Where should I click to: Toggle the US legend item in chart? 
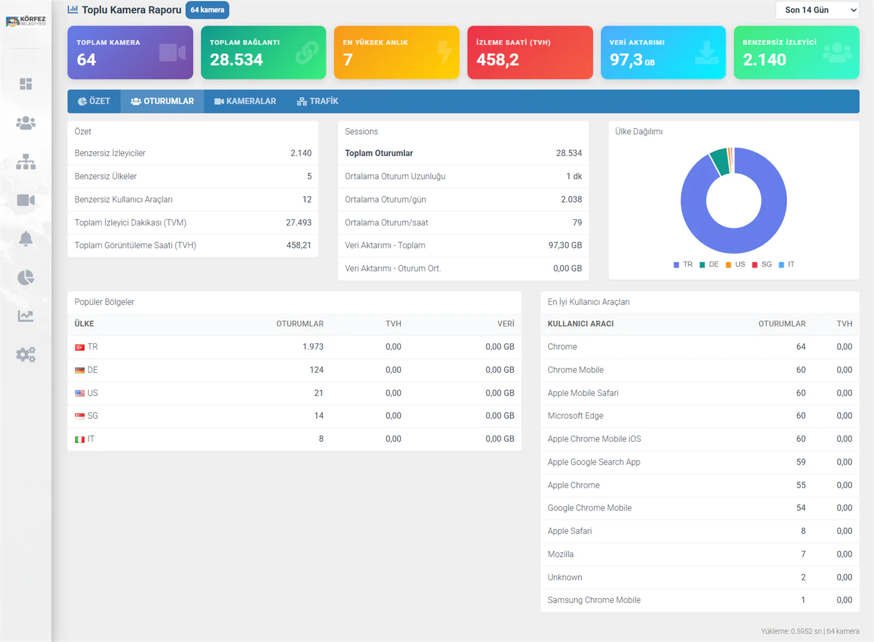coord(735,264)
